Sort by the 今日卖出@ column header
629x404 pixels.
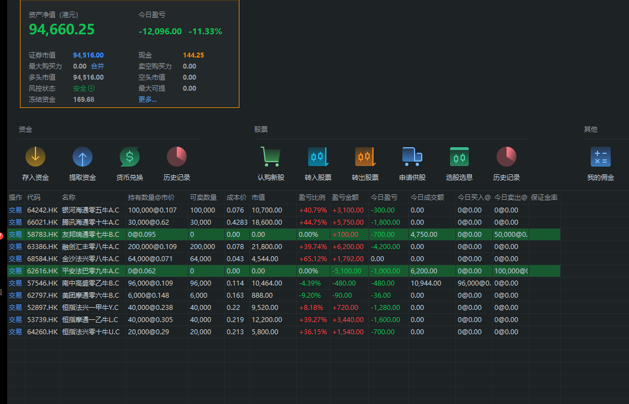pos(510,198)
